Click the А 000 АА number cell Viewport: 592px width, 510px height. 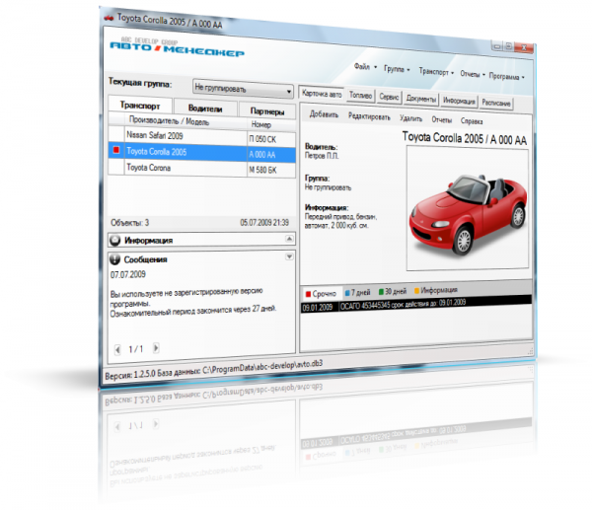270,155
